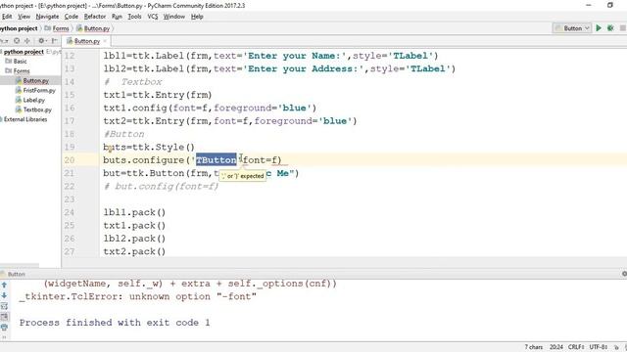Click '#Button' comment on line 18

tap(124, 134)
